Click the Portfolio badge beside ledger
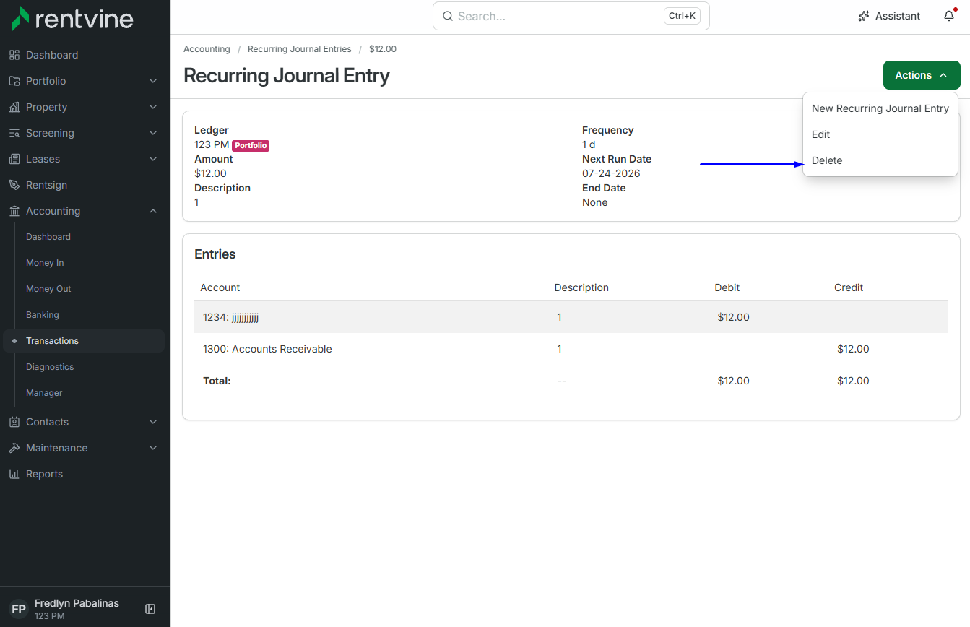The image size is (970, 627). 251,146
